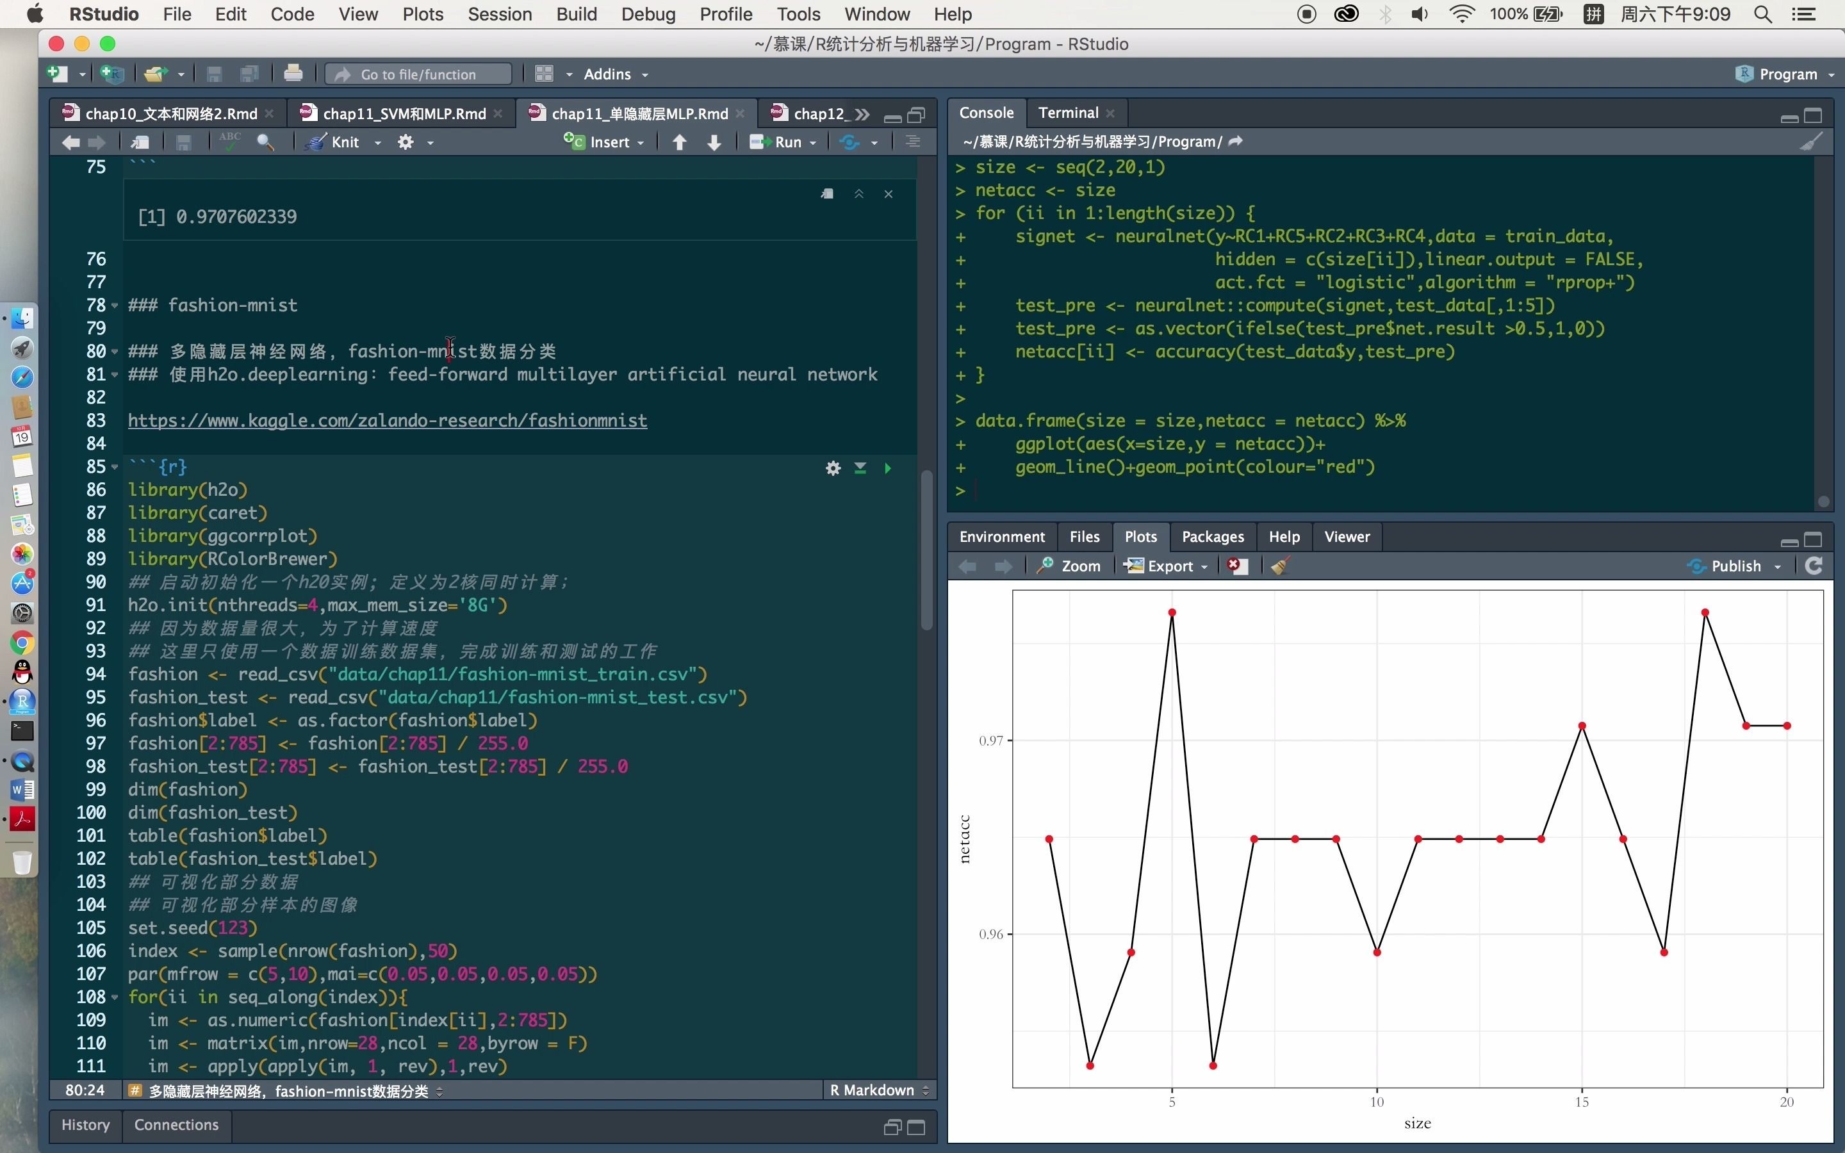
Task: Open the Profile menu
Action: pyautogui.click(x=726, y=13)
